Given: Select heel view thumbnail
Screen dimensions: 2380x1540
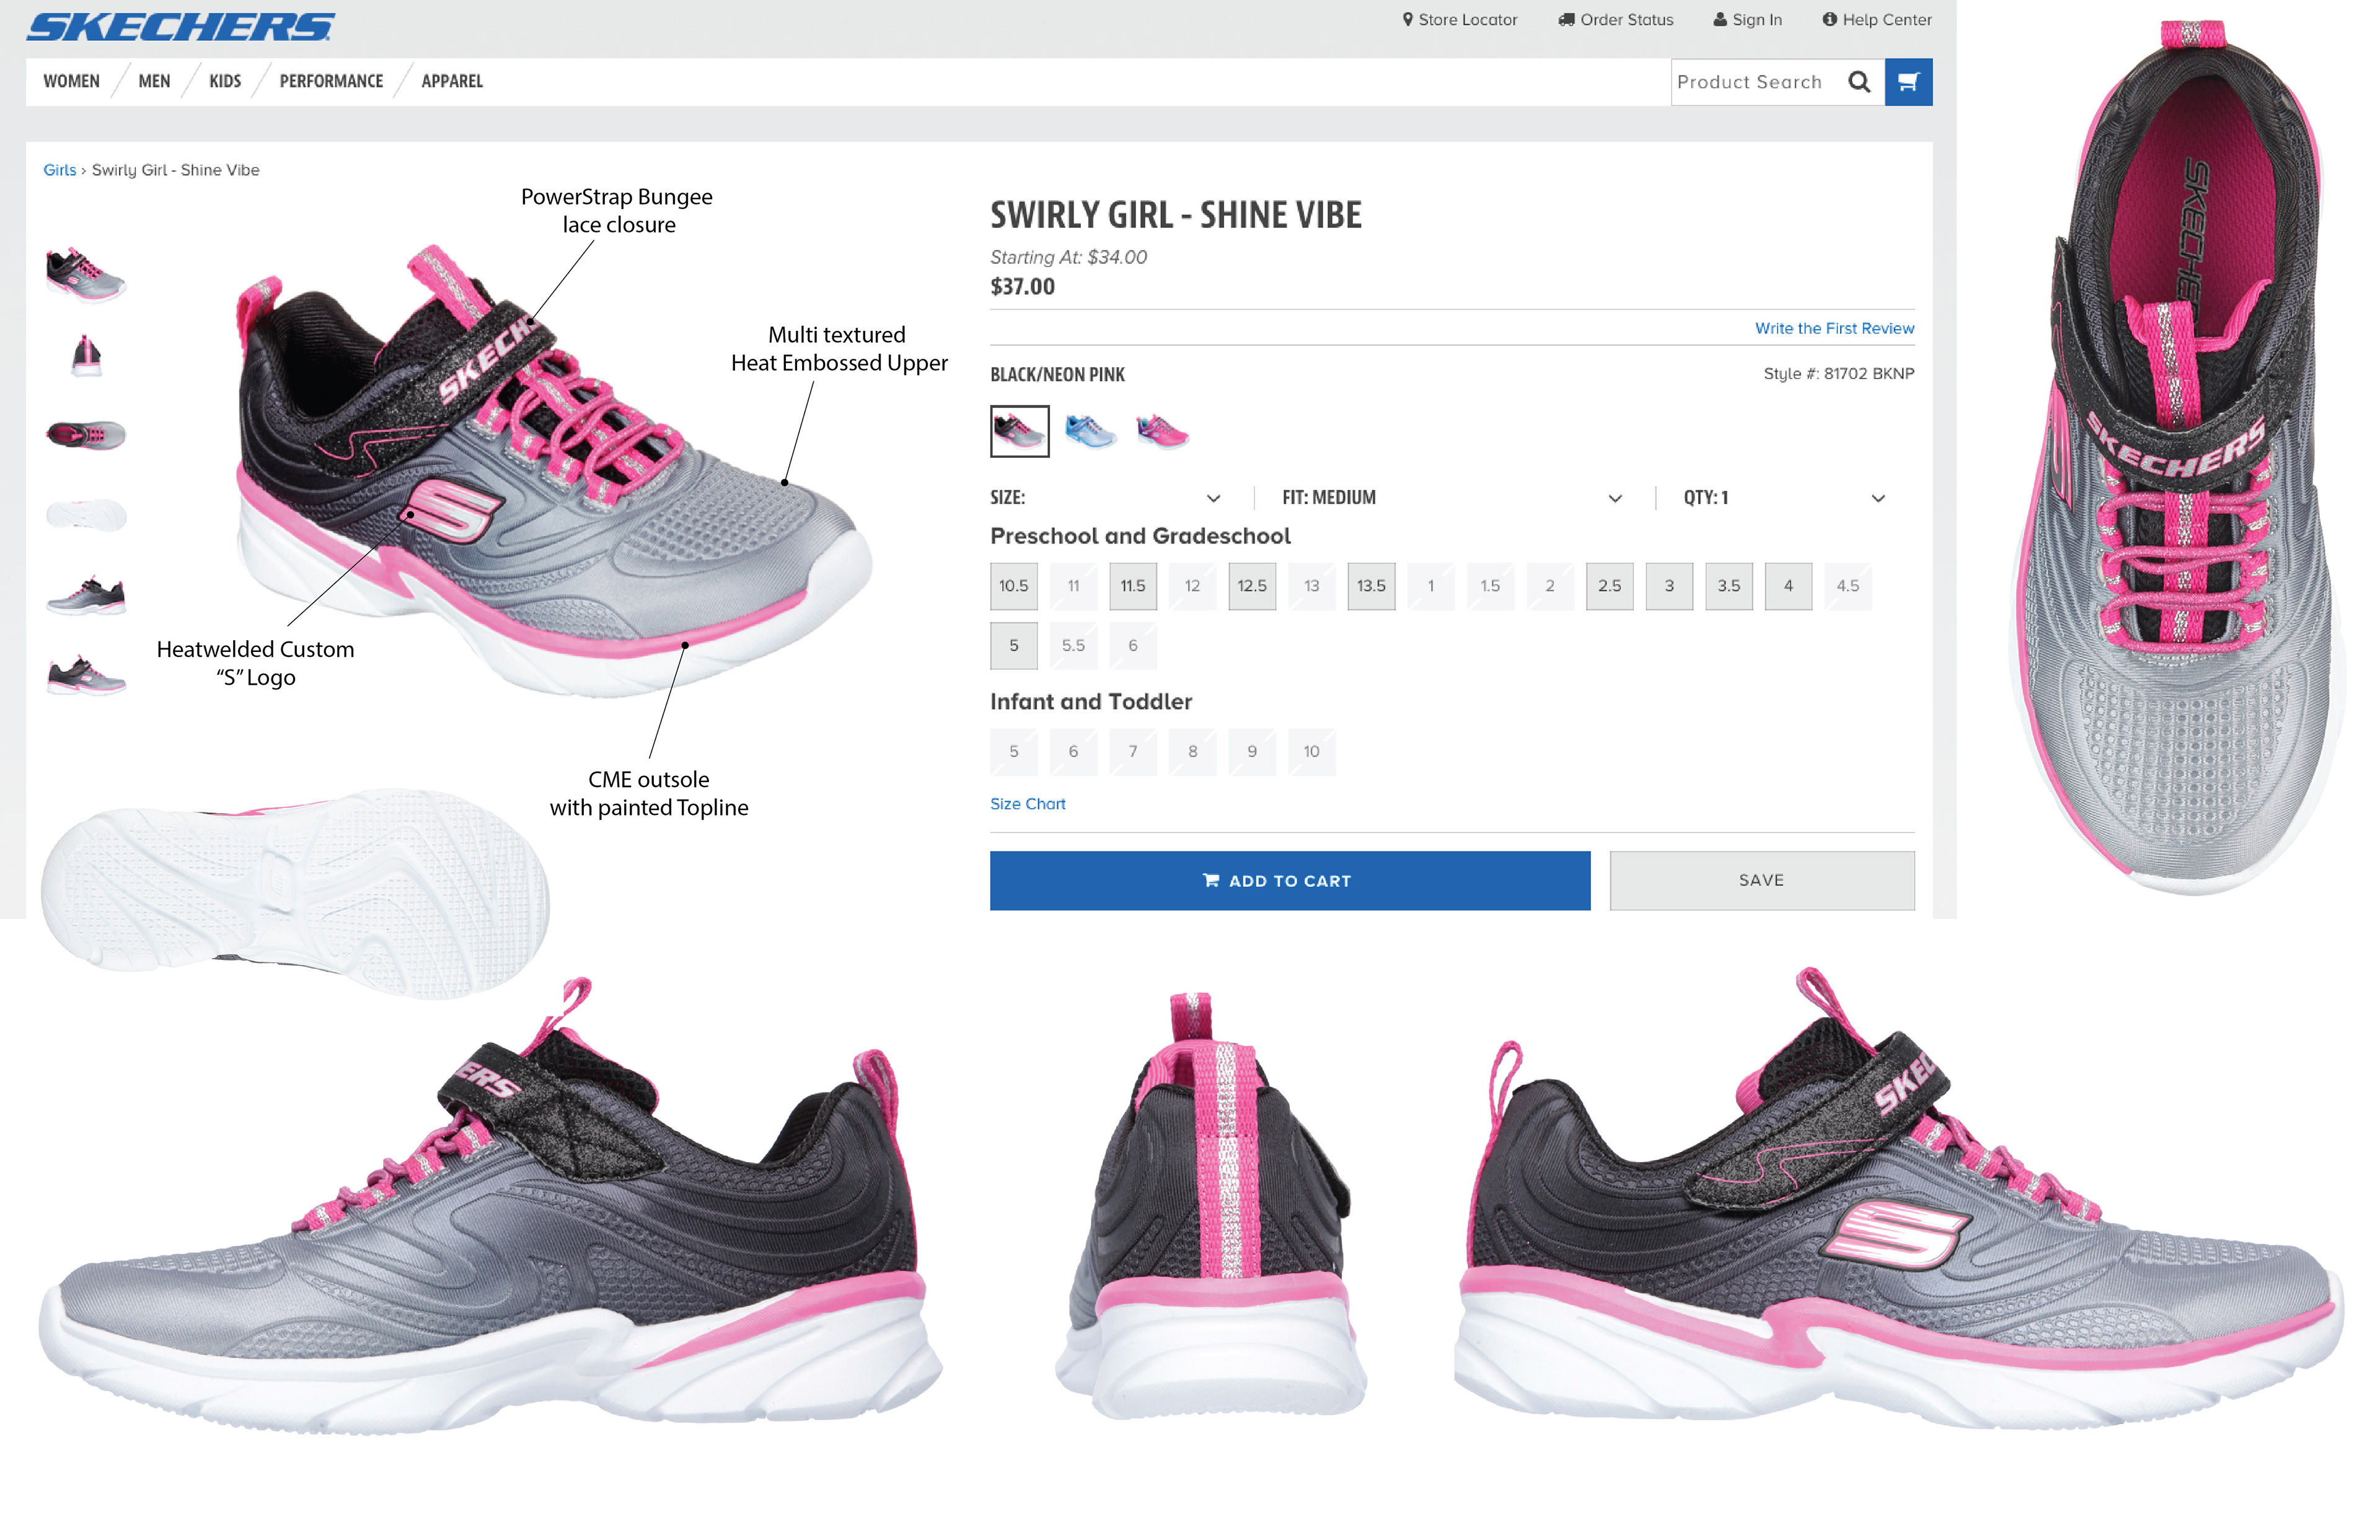Looking at the screenshot, I should coord(86,355).
